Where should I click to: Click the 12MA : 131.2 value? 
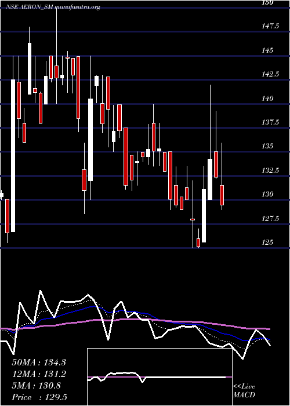point(39,374)
